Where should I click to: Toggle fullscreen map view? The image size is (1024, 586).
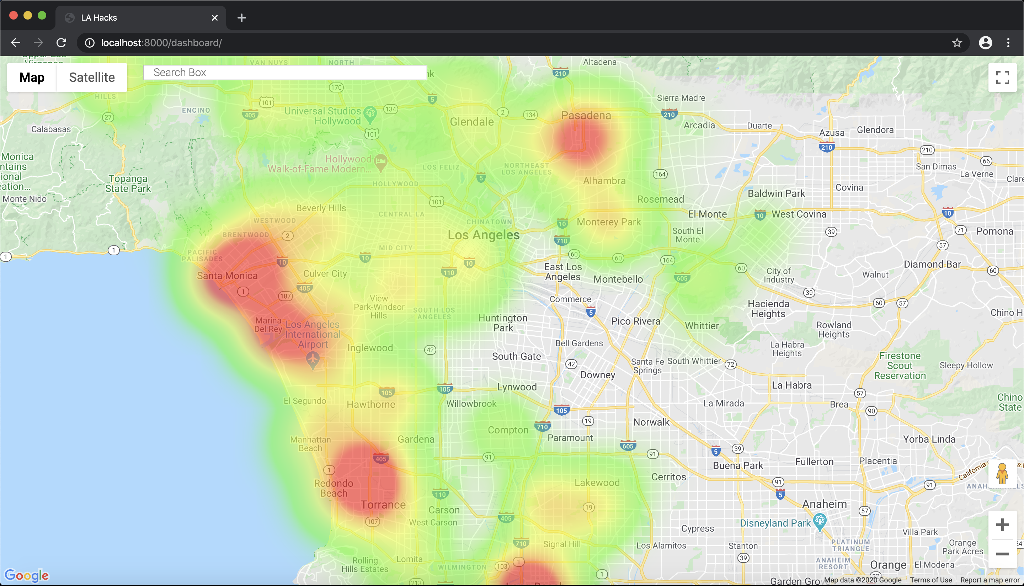1002,77
